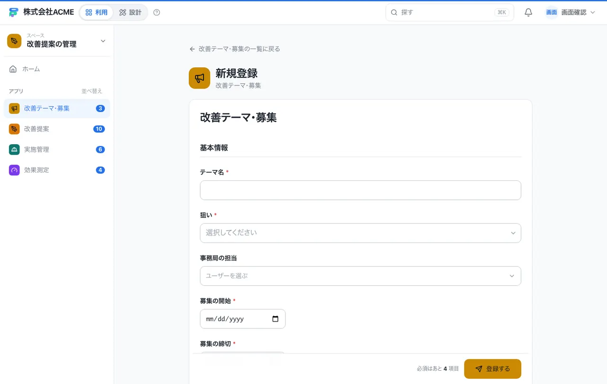Open the calendar picker icon in 募集の開始

pos(275,319)
